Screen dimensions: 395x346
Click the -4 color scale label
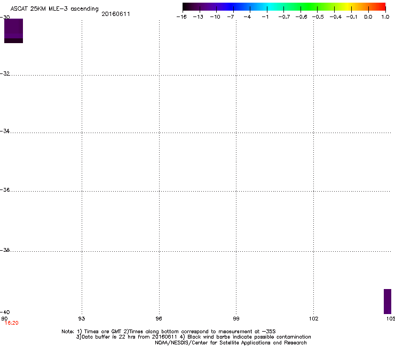pyautogui.click(x=247, y=17)
